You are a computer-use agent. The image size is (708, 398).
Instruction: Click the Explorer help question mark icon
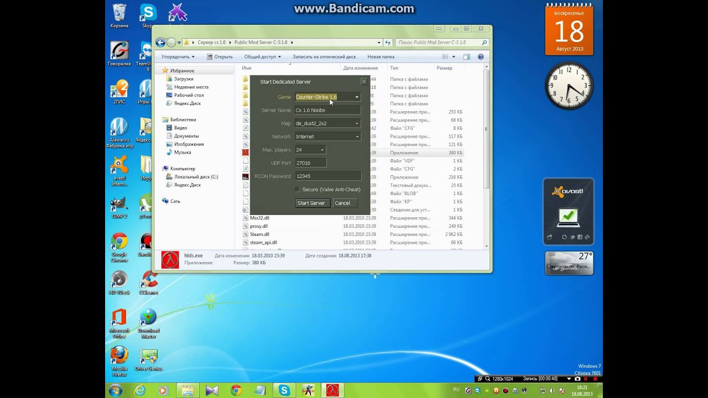click(x=481, y=56)
